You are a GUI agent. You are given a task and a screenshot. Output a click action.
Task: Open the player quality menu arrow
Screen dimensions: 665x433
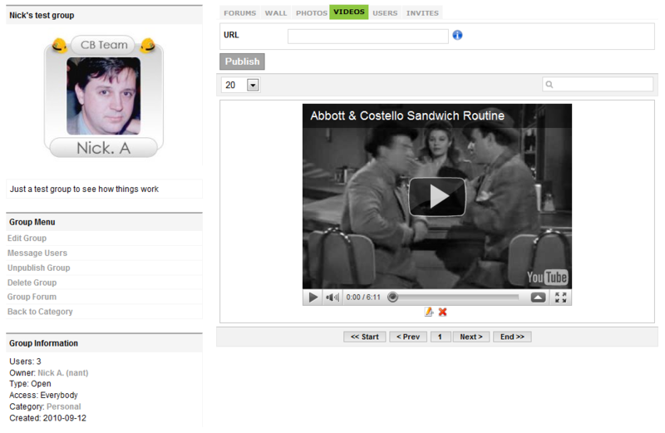(x=538, y=298)
